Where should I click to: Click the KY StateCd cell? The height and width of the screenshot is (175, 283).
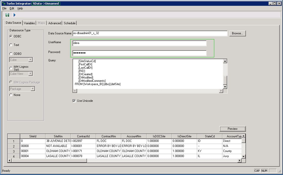(209, 151)
